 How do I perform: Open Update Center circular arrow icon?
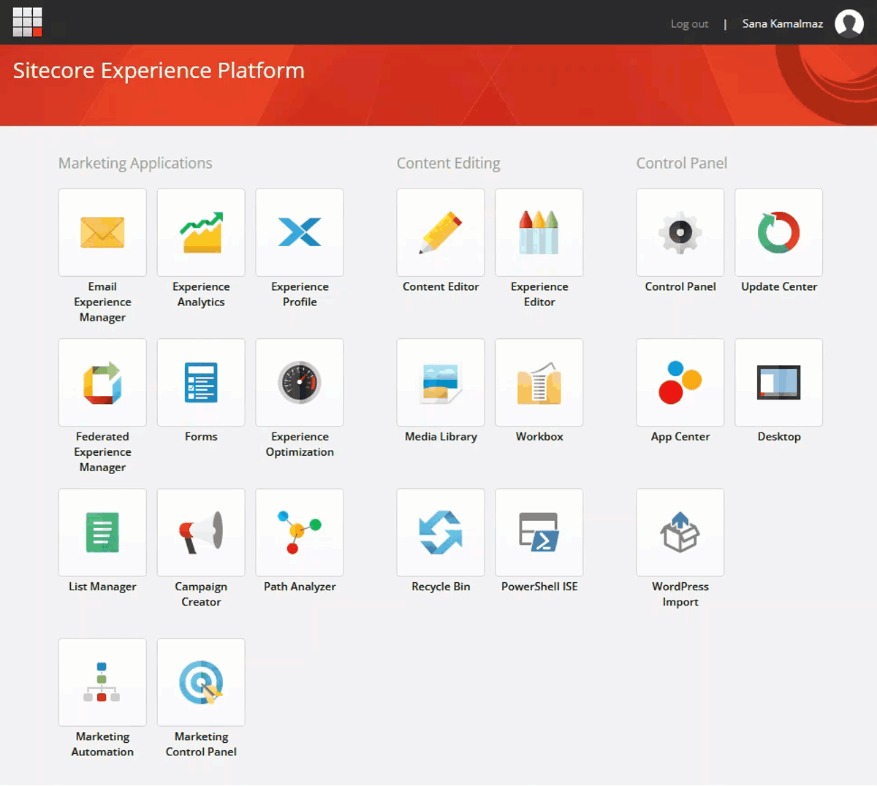[x=779, y=232]
